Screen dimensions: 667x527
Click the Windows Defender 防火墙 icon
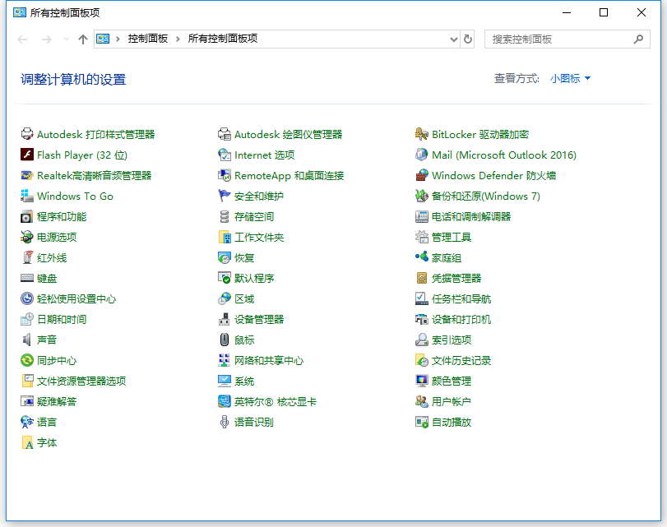422,175
